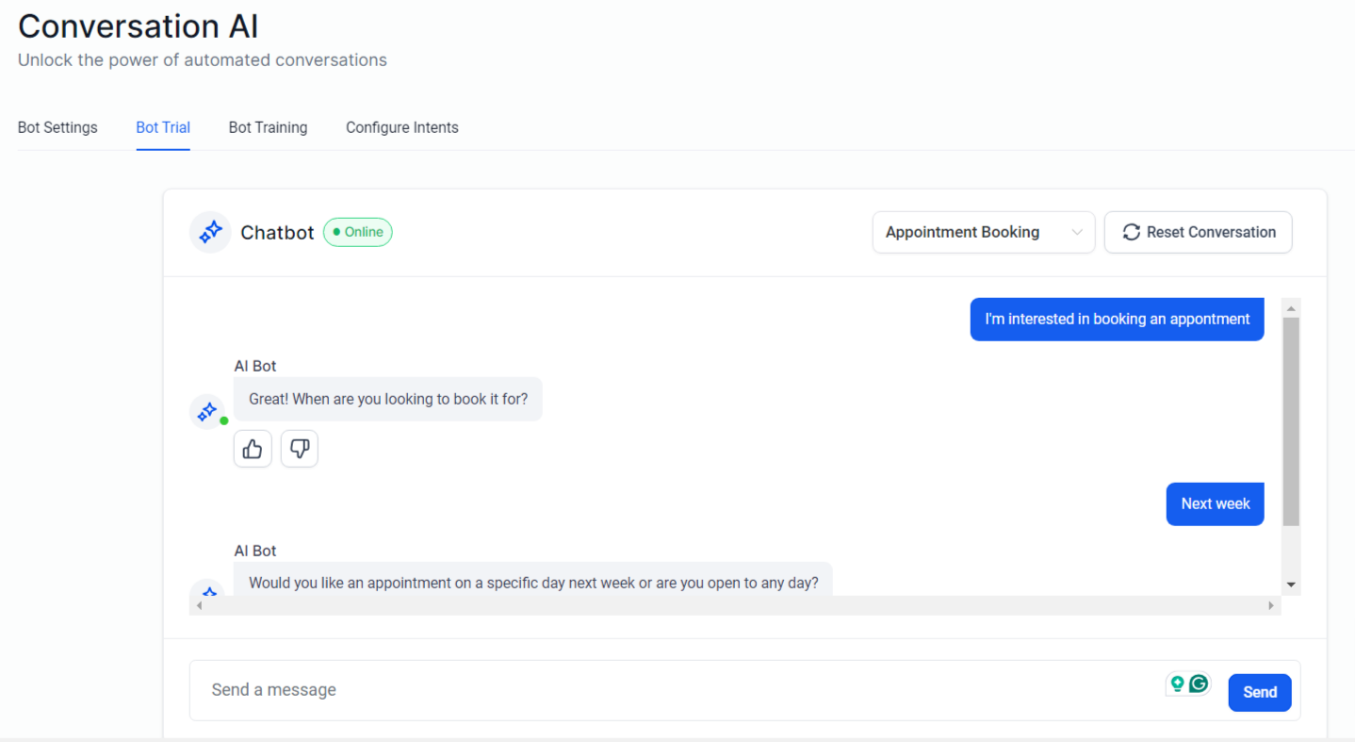Viewport: 1355px width, 742px height.
Task: Click the chevron arrow of Appointment Booking
Action: coord(1077,233)
